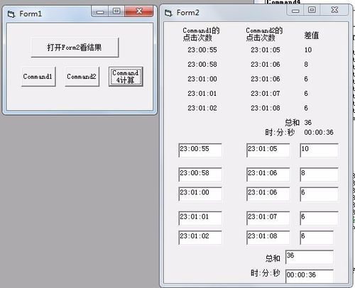Click the 总和 label value 36
The width and height of the screenshot is (355, 288).
(308, 123)
